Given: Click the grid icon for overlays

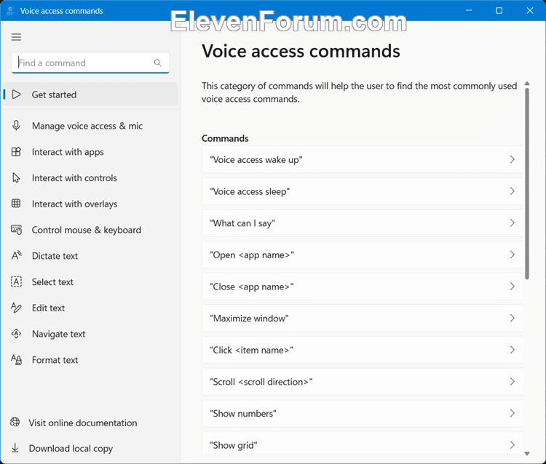Looking at the screenshot, I should (16, 204).
